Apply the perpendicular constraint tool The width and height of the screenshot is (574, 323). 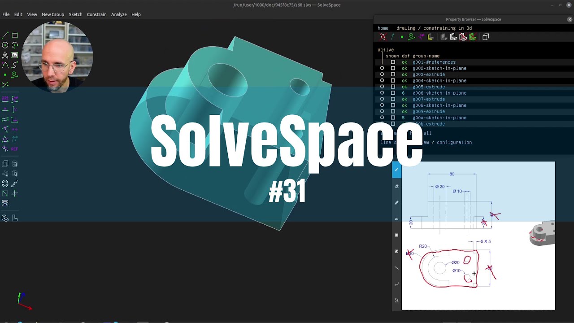[15, 119]
